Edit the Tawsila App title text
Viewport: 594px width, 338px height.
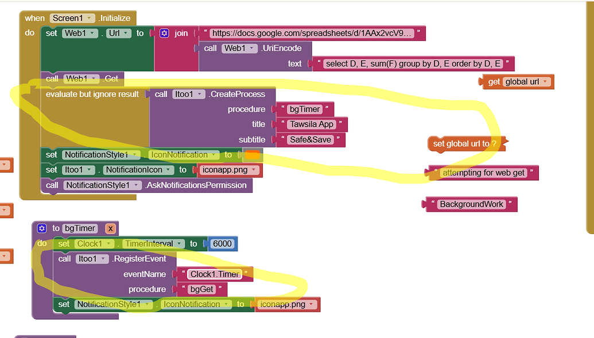[x=312, y=124]
